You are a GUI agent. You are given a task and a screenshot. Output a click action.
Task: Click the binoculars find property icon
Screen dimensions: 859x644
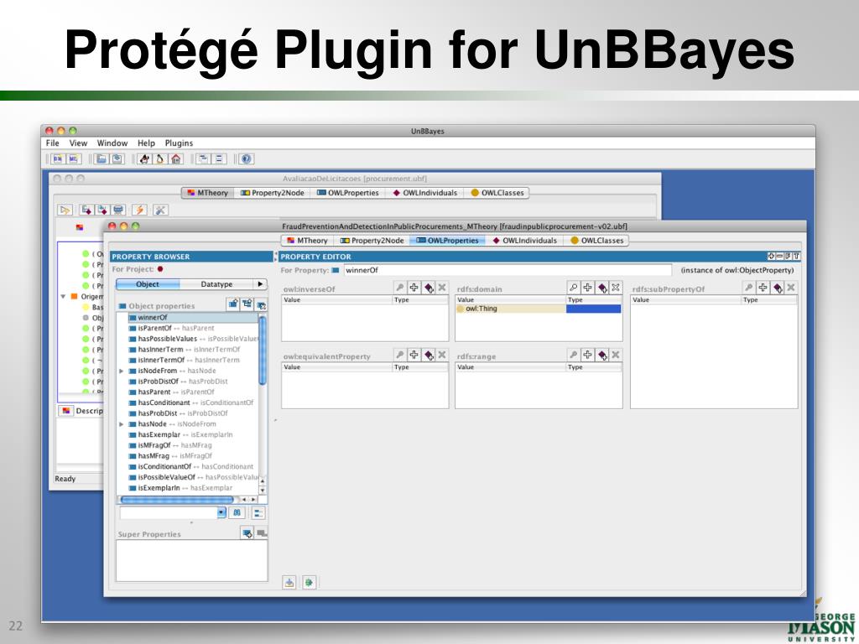237,513
